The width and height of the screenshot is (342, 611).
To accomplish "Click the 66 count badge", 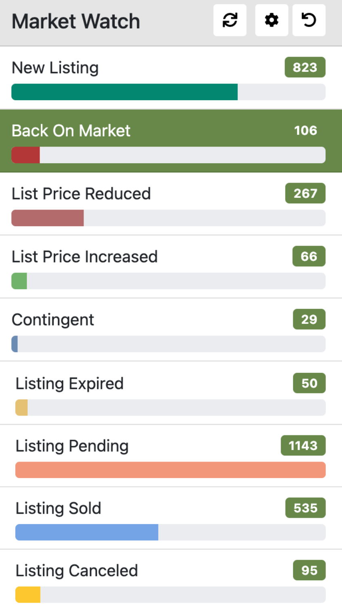I will coord(308,256).
